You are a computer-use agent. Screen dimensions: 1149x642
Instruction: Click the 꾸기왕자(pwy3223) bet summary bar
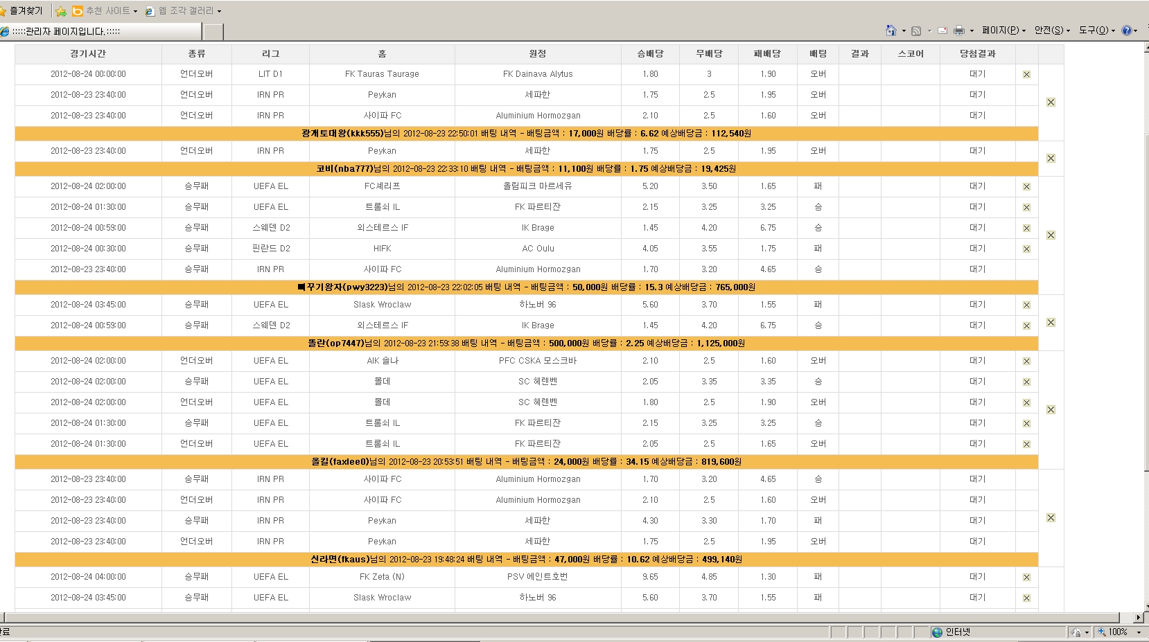pyautogui.click(x=527, y=287)
